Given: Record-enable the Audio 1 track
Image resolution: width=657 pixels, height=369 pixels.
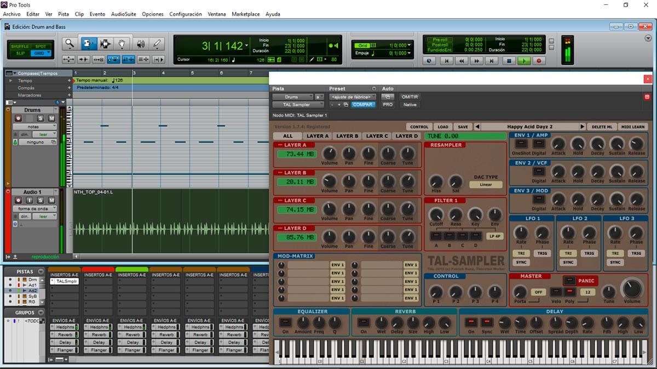Looking at the screenshot, I should pos(18,200).
